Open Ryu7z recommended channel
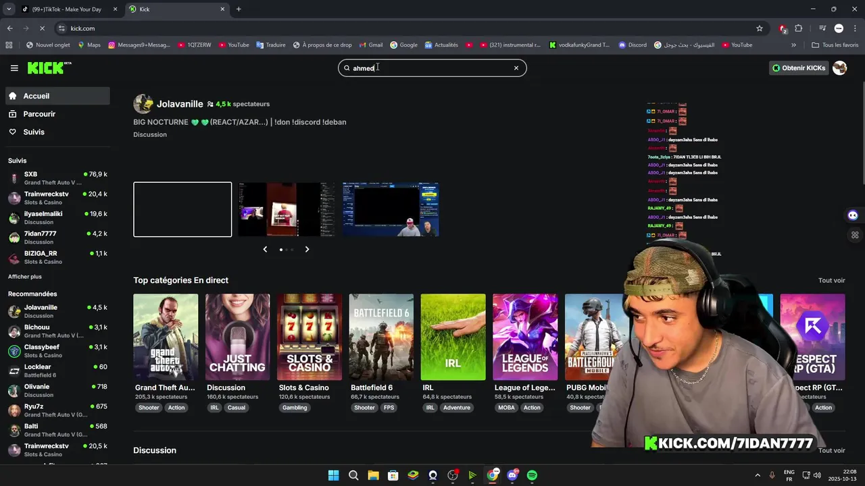The image size is (865, 486). pos(57,410)
